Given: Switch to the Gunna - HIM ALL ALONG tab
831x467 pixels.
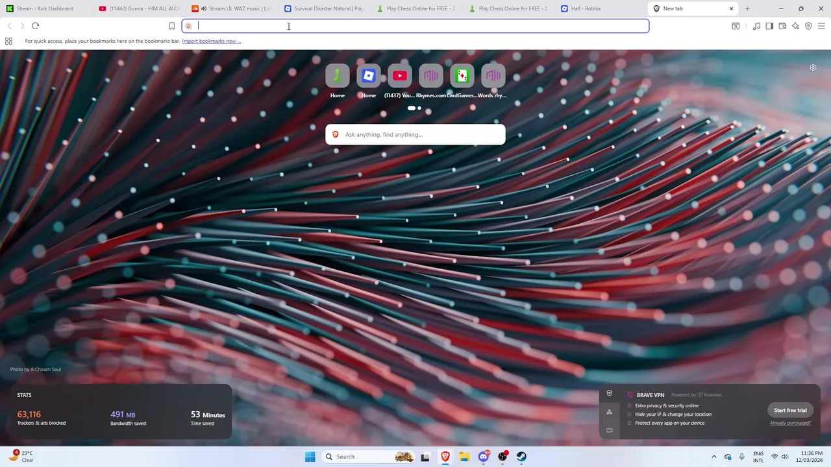Looking at the screenshot, I should coord(138,8).
